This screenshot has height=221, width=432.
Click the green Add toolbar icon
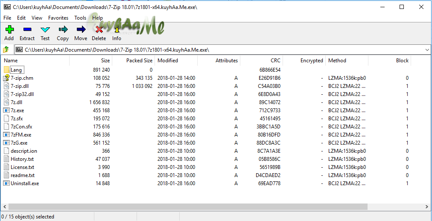9,29
